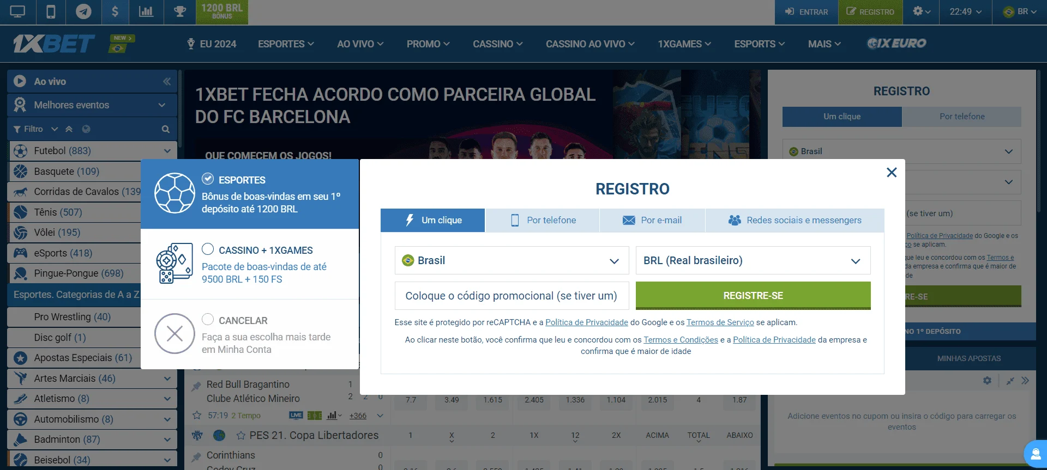Click the Por telefone tab in side panel
The width and height of the screenshot is (1047, 470).
[961, 117]
